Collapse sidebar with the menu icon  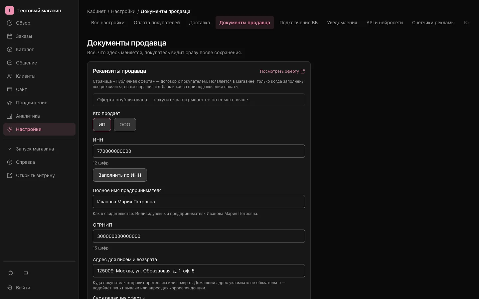click(x=26, y=273)
